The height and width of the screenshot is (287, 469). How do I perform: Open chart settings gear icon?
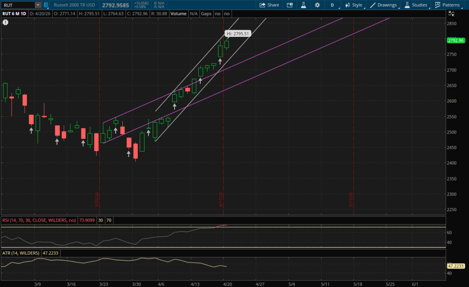pyautogui.click(x=317, y=5)
